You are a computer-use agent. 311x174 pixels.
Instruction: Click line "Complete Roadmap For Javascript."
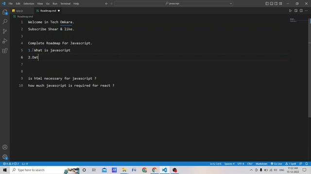60,43
